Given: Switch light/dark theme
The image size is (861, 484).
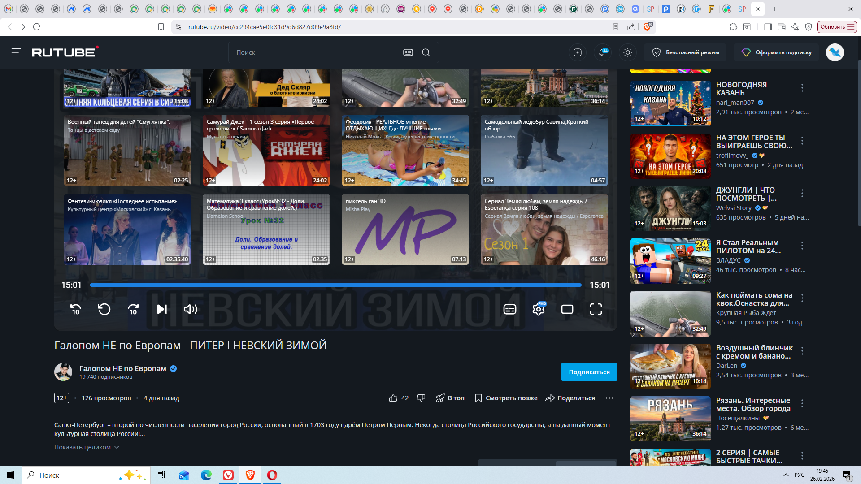Looking at the screenshot, I should (x=628, y=52).
